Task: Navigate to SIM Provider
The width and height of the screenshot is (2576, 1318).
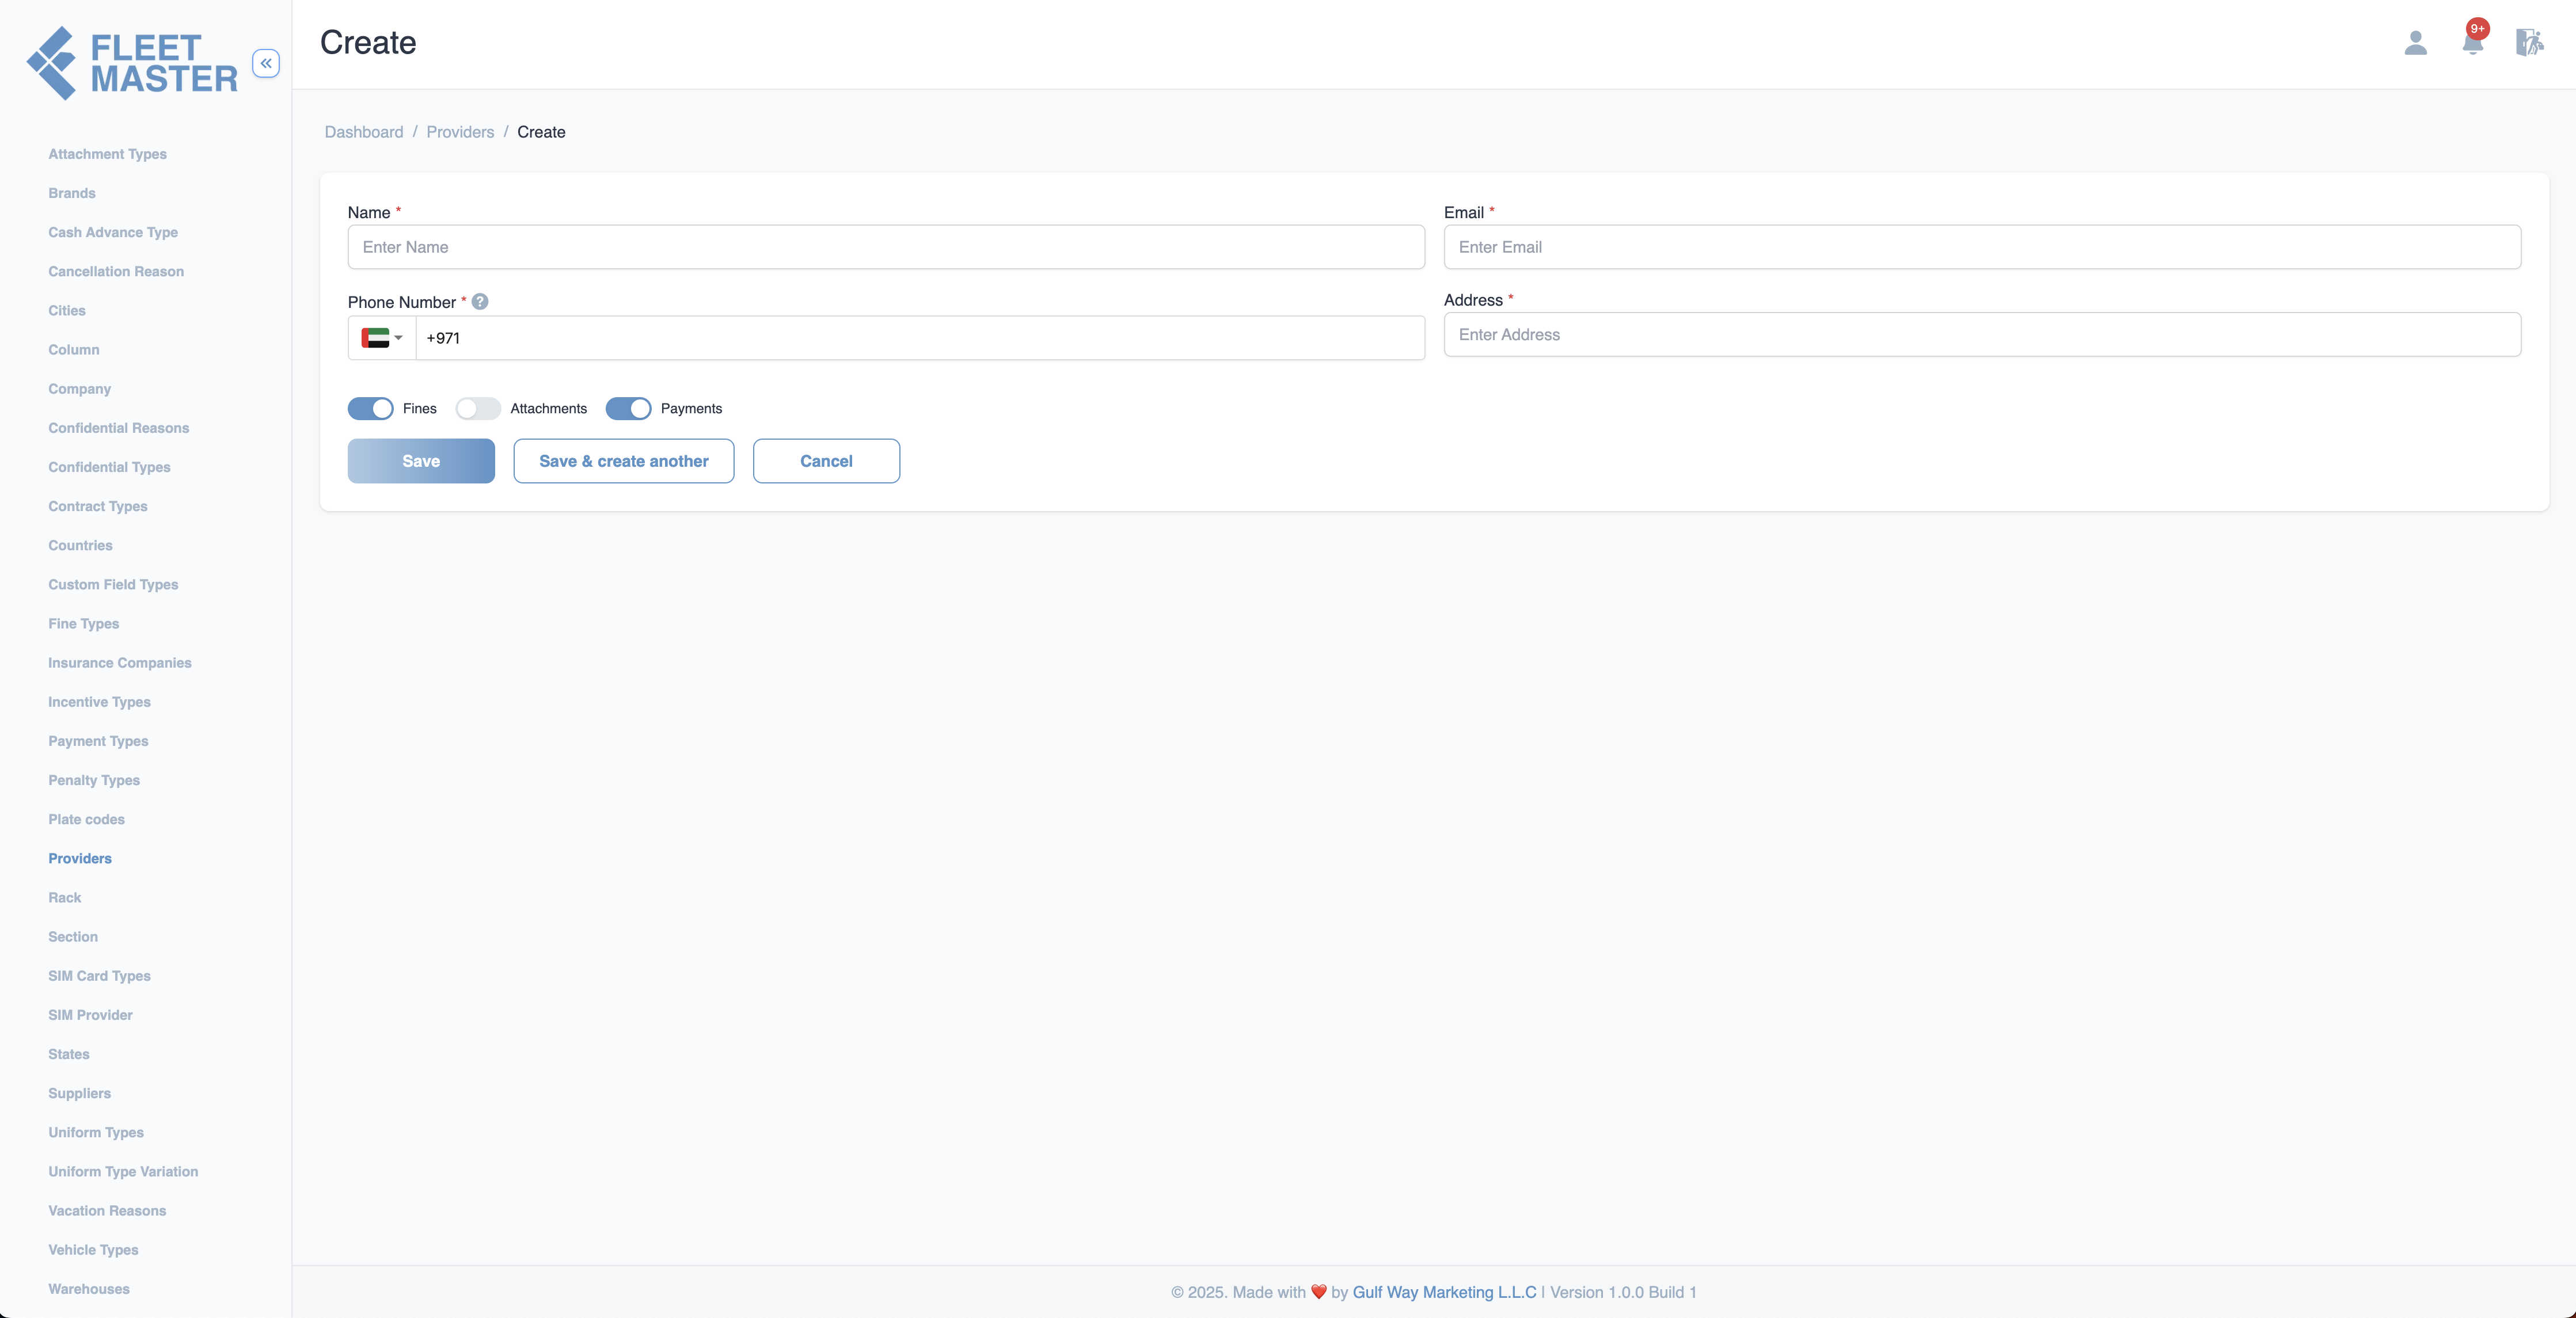Action: tap(90, 1015)
